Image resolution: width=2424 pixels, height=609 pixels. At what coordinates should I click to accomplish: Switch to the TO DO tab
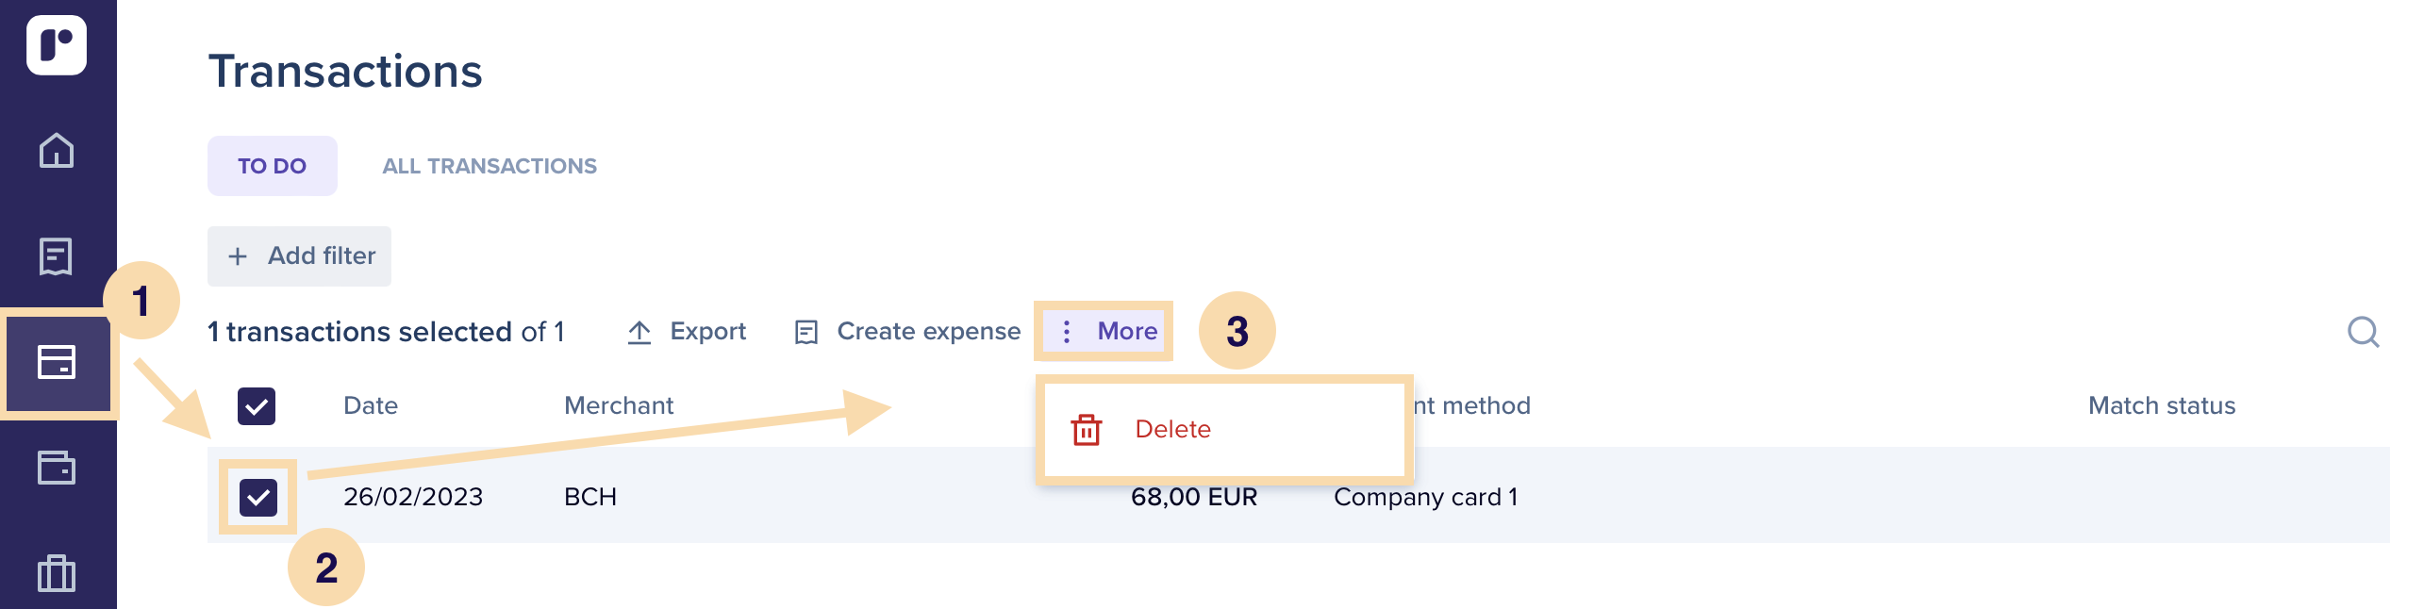[x=272, y=166]
